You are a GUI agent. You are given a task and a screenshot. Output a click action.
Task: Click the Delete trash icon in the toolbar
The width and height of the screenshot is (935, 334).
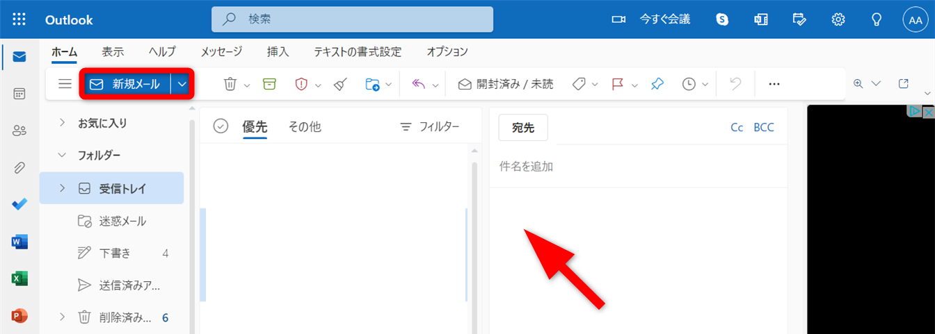[x=230, y=84]
